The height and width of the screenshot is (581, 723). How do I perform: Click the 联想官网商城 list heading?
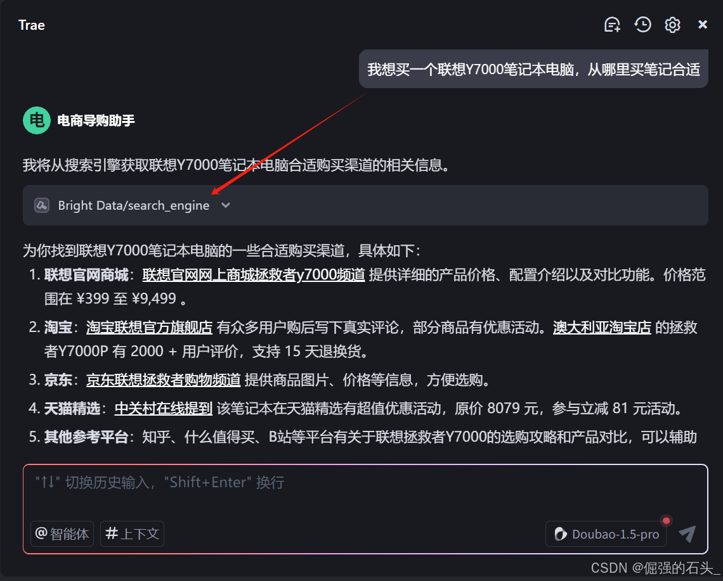pyautogui.click(x=86, y=275)
